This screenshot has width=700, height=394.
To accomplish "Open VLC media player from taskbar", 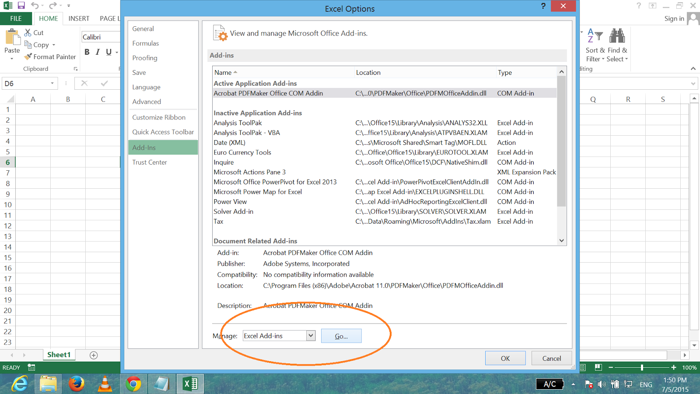I will point(105,384).
